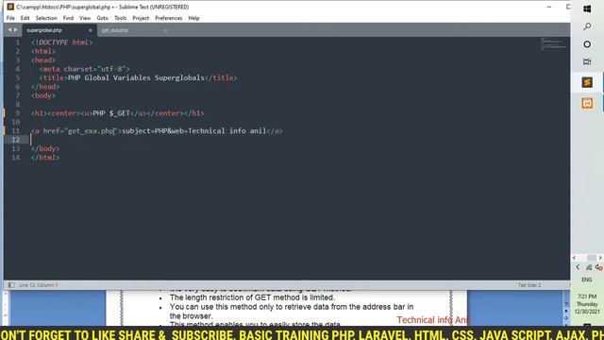
Task: Toggle the side bar switch in status bar
Action: click(x=11, y=285)
